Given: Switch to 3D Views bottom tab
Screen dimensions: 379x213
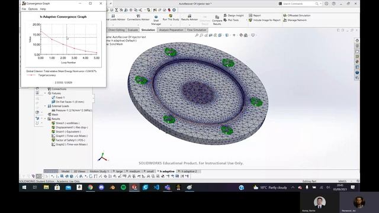Looking at the screenshot, I should 79,171.
